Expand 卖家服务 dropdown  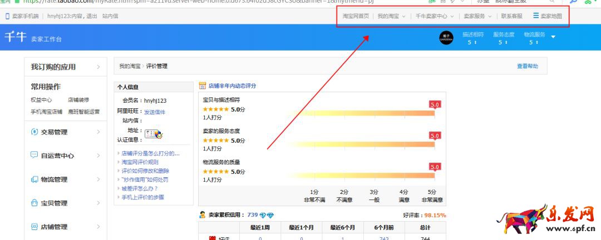(x=490, y=17)
